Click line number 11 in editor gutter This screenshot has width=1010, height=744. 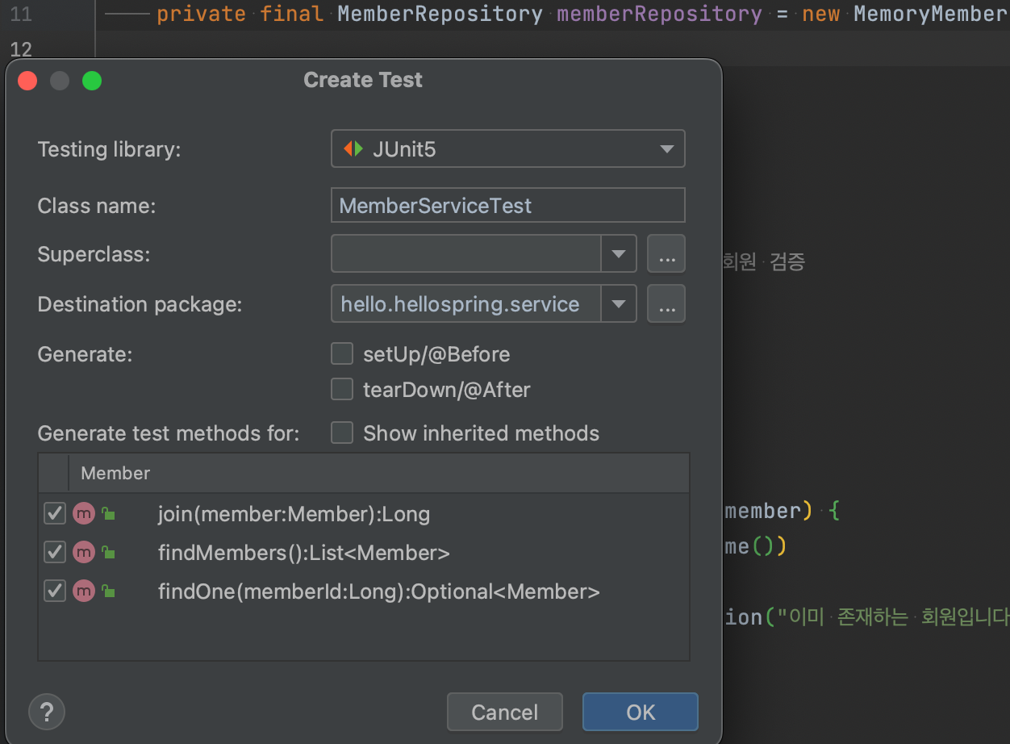(22, 14)
